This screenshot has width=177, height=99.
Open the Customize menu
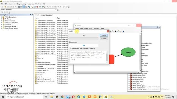click(x=30, y=4)
